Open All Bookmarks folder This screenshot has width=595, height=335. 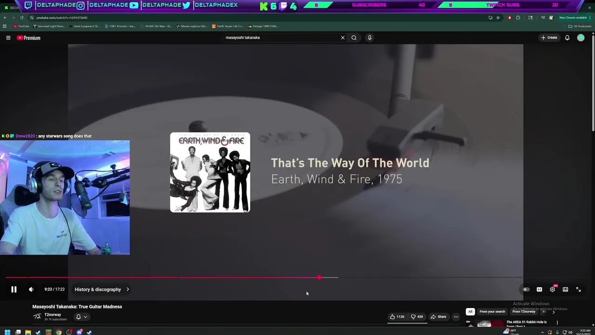[580, 26]
